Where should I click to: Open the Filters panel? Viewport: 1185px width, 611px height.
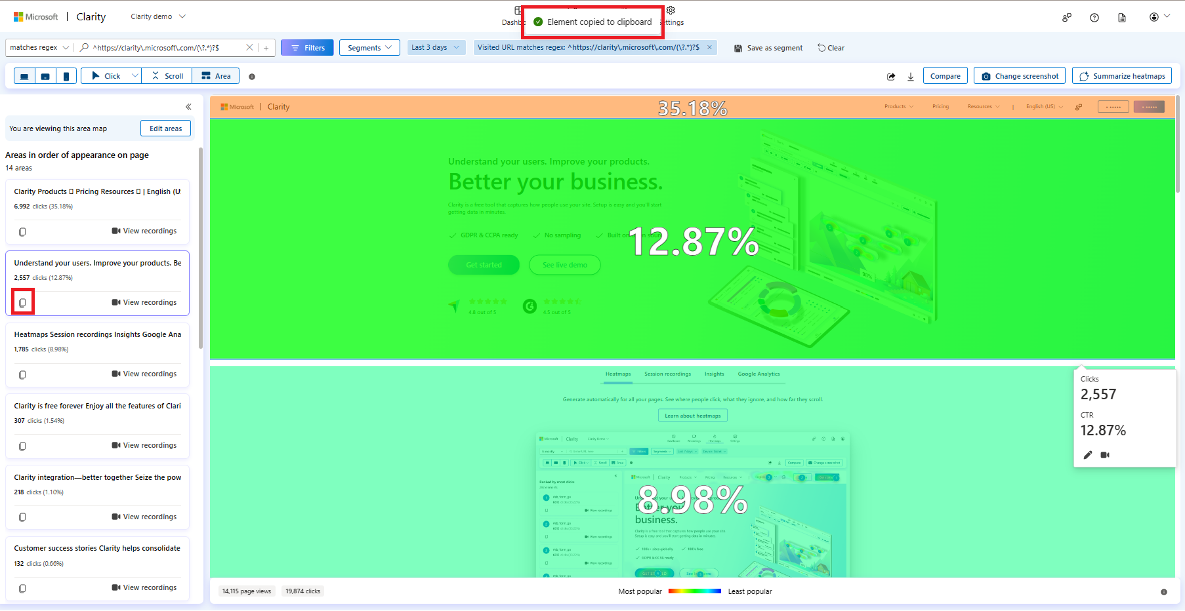[307, 48]
